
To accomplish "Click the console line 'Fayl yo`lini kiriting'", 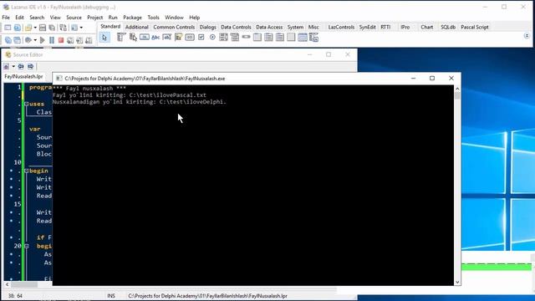I will click(130, 95).
